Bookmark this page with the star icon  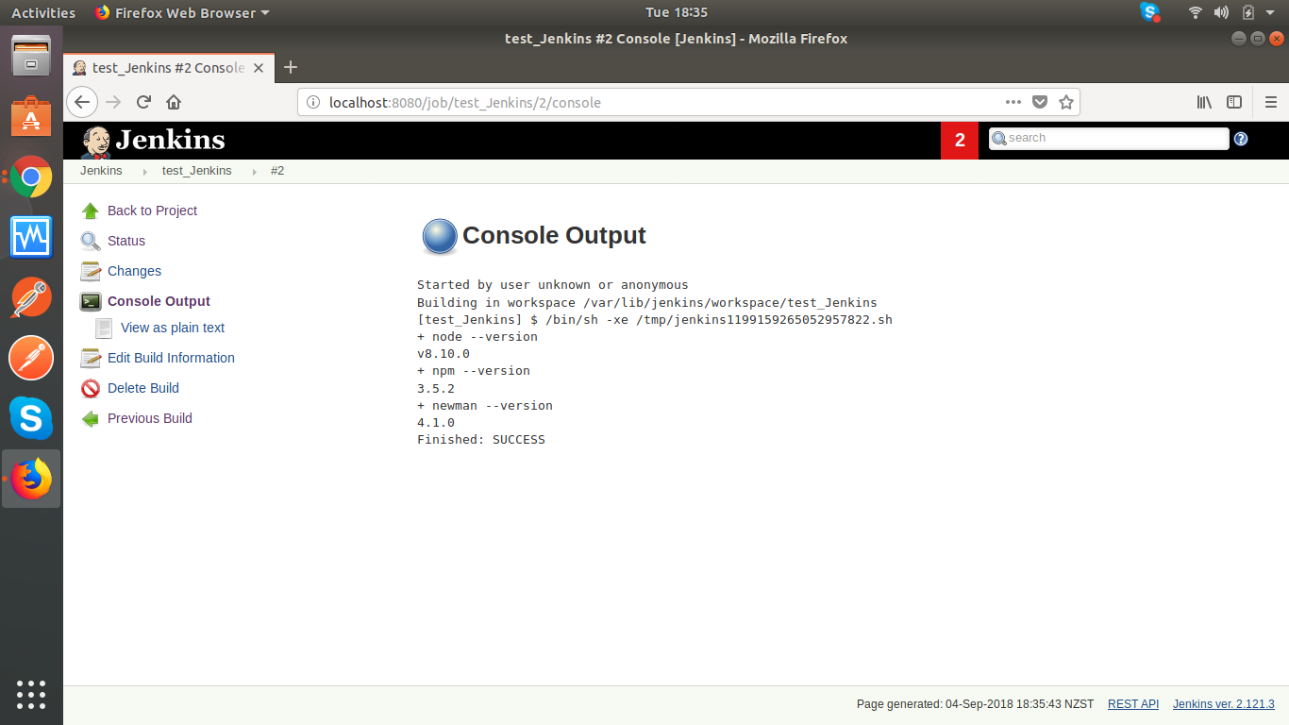(1066, 102)
